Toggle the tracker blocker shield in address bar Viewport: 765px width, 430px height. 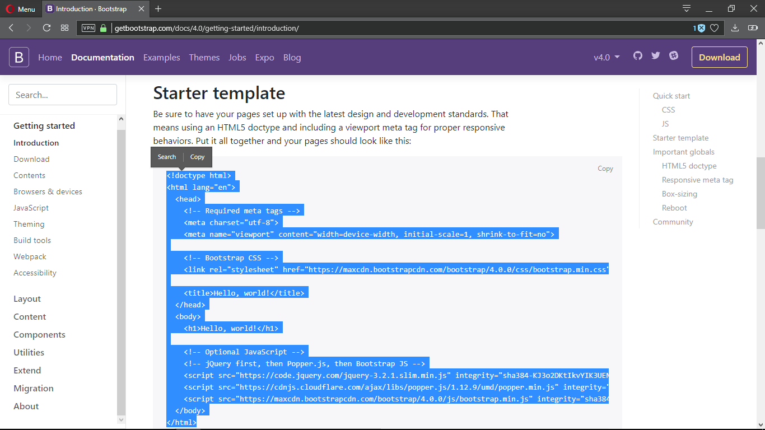pos(701,27)
